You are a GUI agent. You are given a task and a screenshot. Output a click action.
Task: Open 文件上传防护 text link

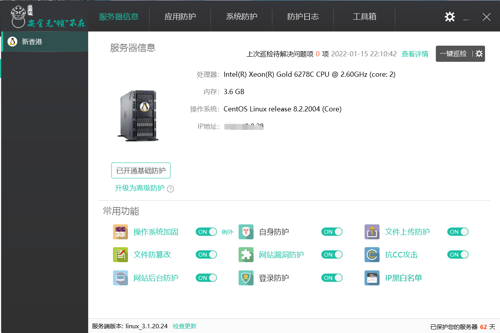click(x=407, y=232)
